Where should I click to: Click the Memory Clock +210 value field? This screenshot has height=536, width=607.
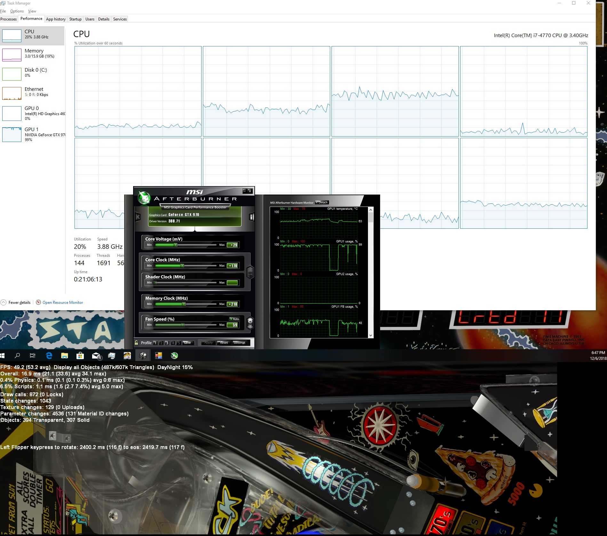(x=232, y=304)
